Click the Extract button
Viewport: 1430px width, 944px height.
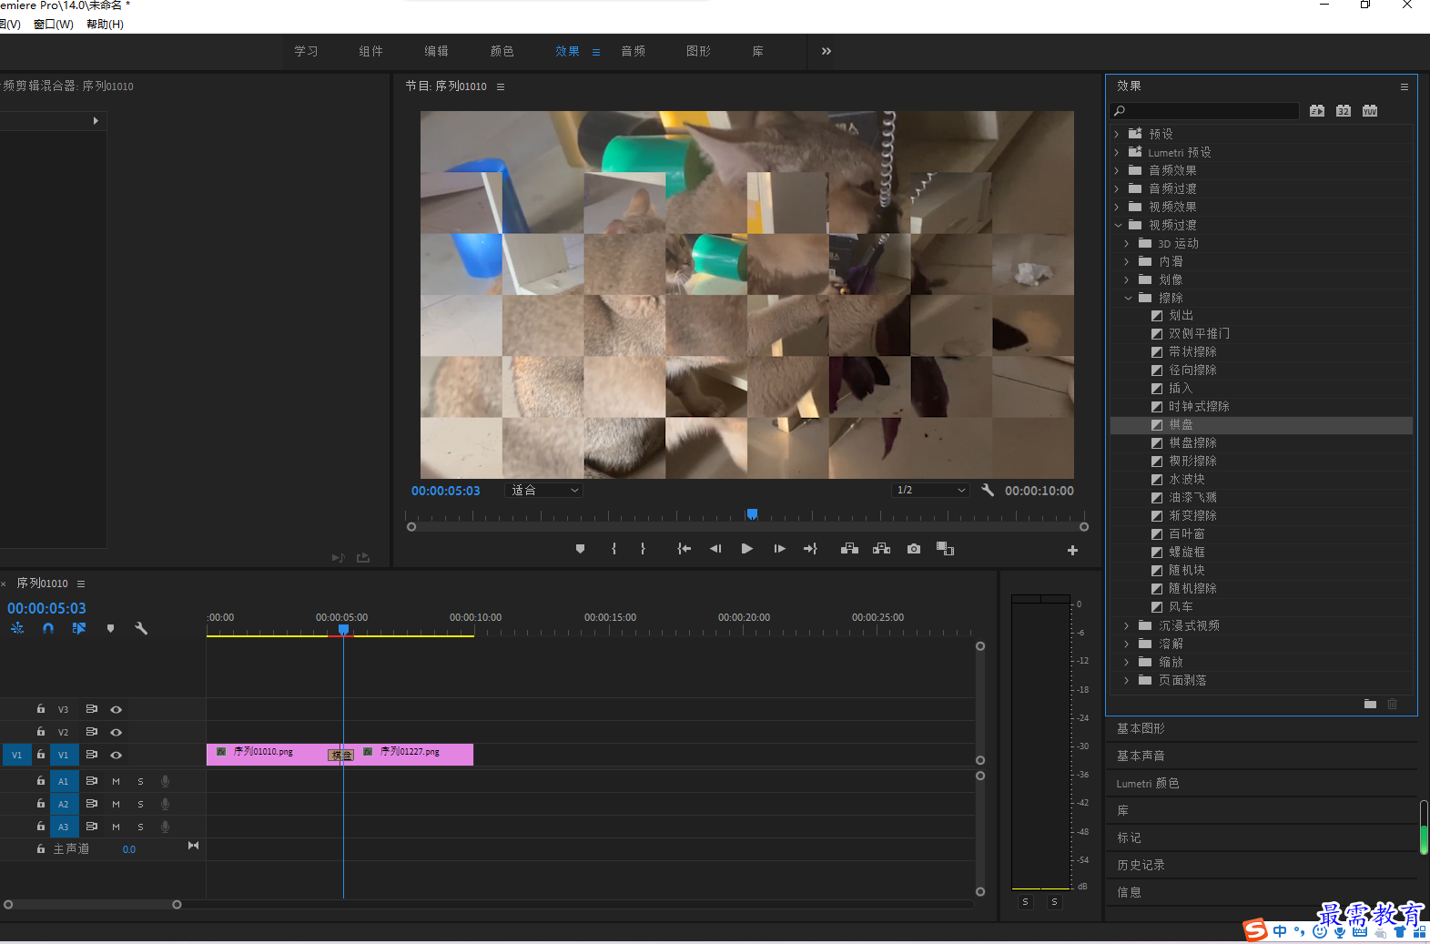click(x=881, y=549)
